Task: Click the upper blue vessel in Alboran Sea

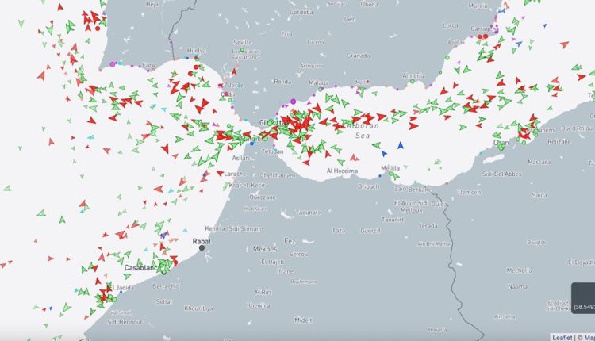Action: pos(401,145)
